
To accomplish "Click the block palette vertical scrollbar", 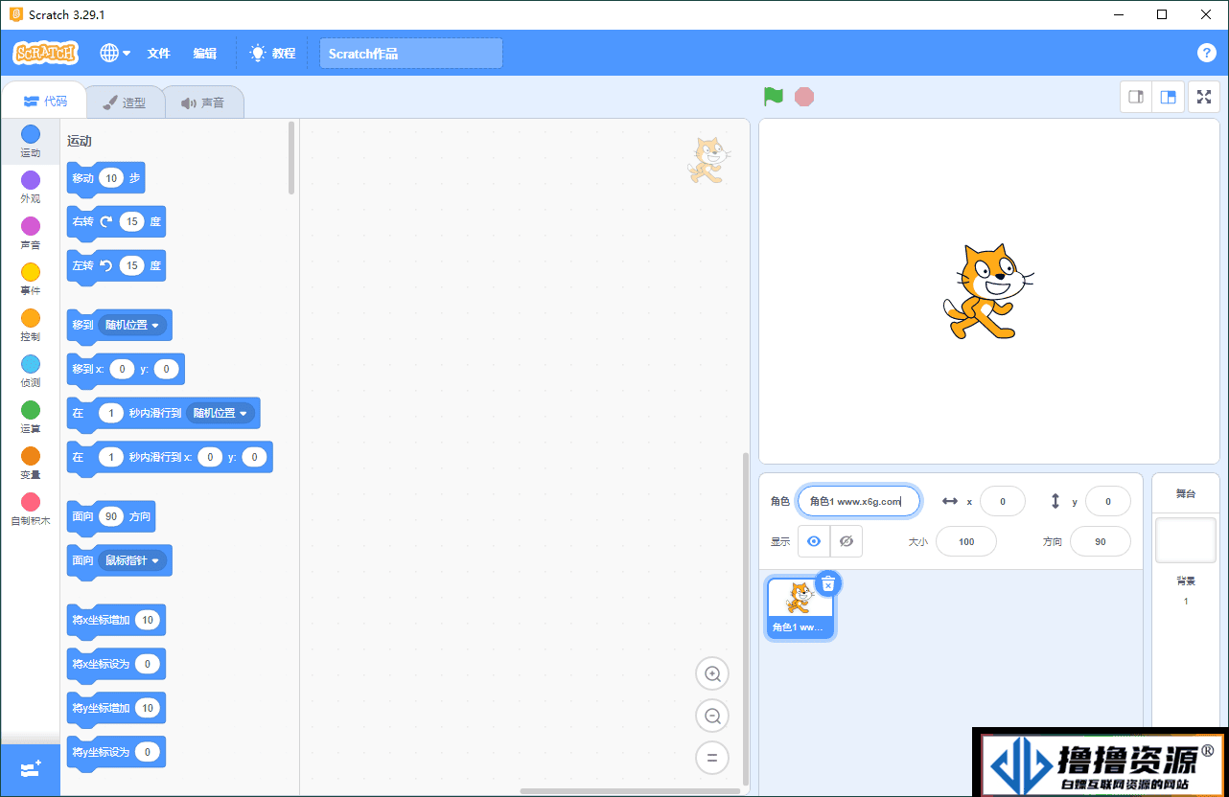I will pos(291,158).
